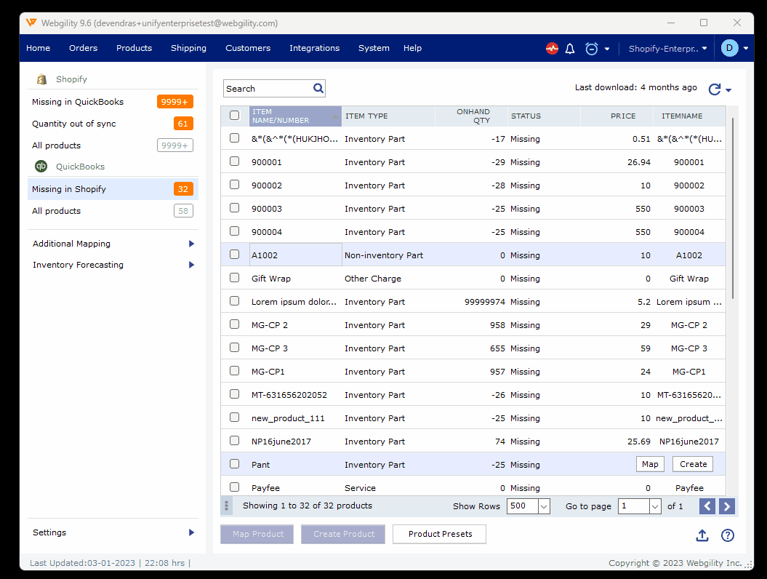Screen dimensions: 767x579
Task: Click the Map Product button
Action: pos(257,534)
